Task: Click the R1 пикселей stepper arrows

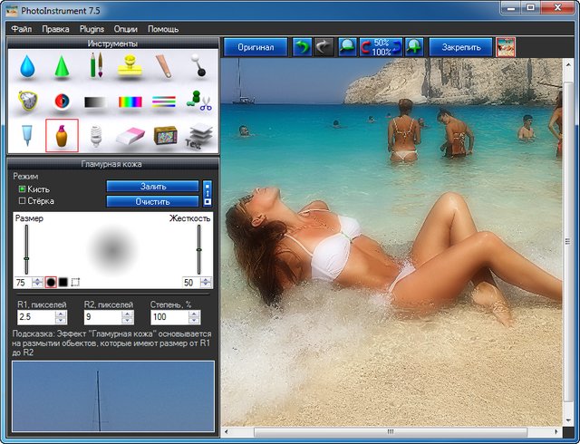Action: tap(60, 318)
